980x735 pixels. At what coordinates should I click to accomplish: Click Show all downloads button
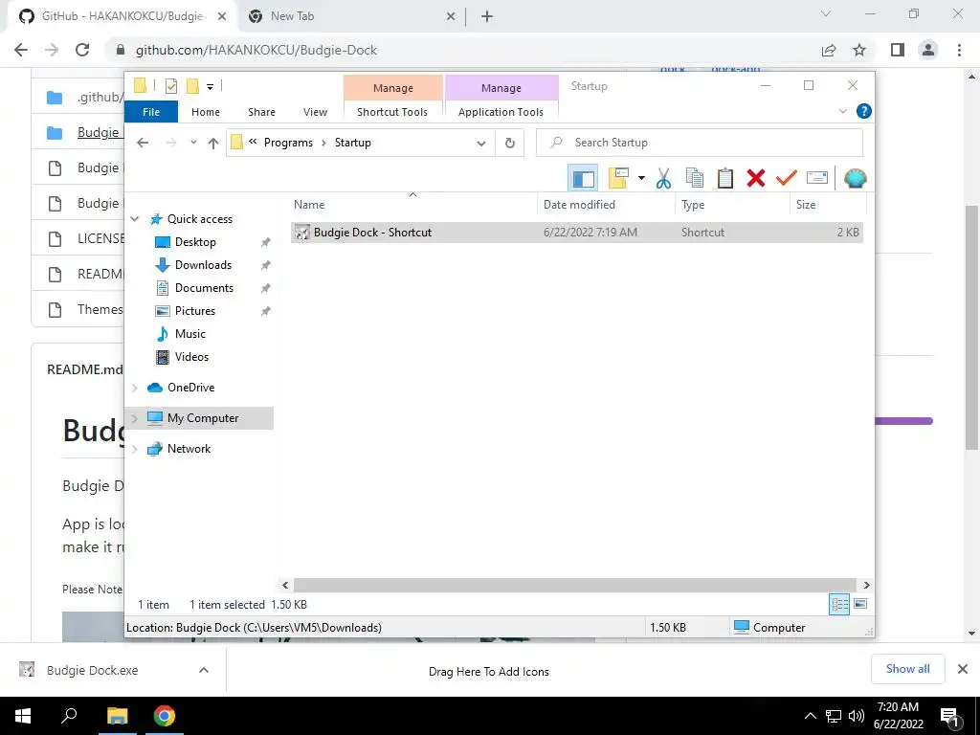907,669
